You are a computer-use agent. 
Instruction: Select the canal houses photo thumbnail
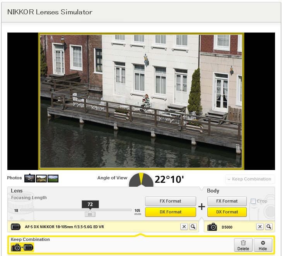coord(30,179)
